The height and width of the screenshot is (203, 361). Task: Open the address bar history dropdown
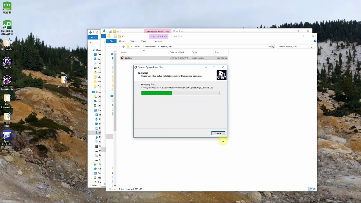[x=270, y=47]
